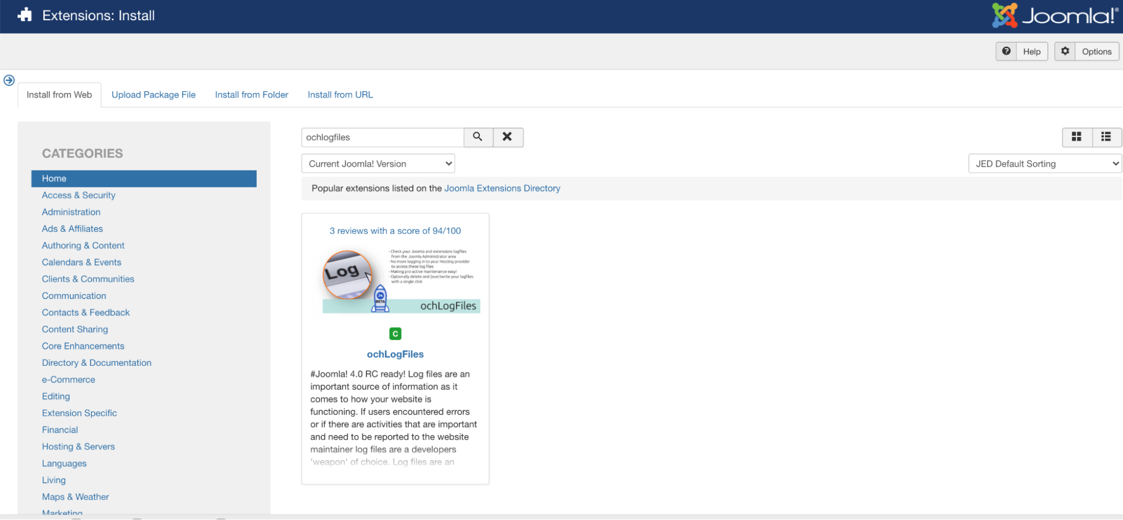Switch to grid view layout

tap(1076, 137)
